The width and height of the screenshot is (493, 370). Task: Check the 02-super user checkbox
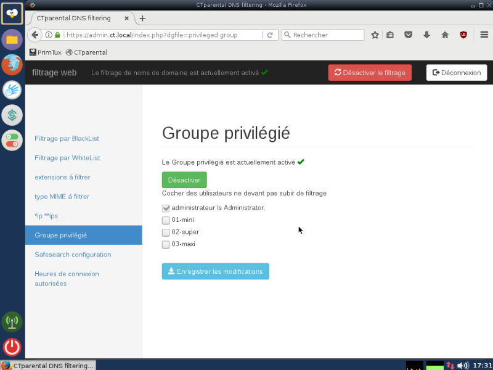tap(166, 232)
